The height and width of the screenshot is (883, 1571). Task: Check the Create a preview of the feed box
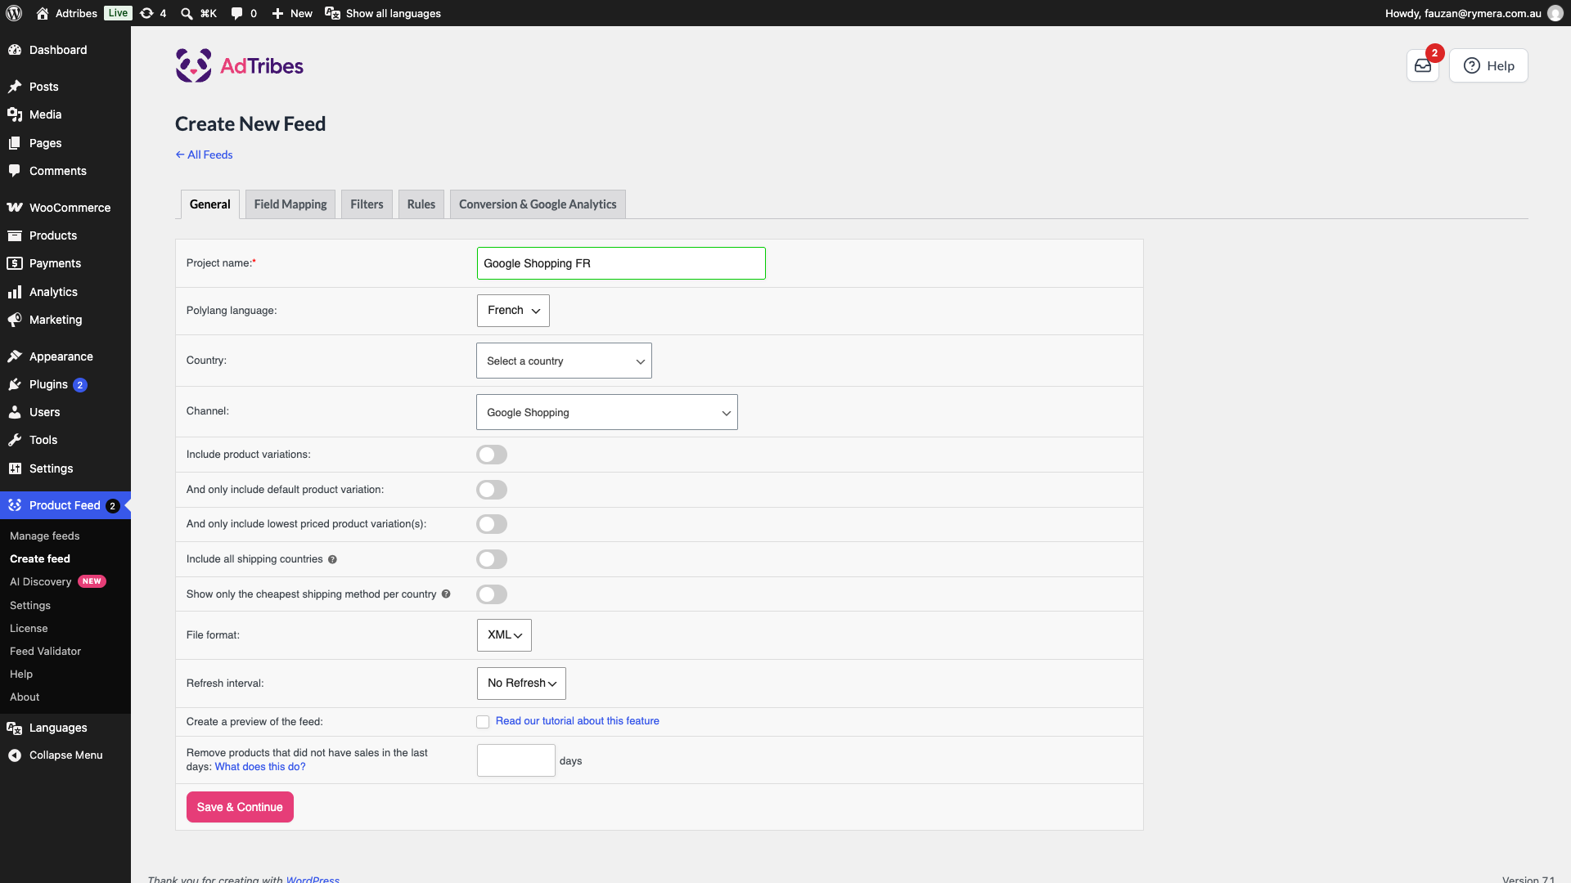(483, 722)
